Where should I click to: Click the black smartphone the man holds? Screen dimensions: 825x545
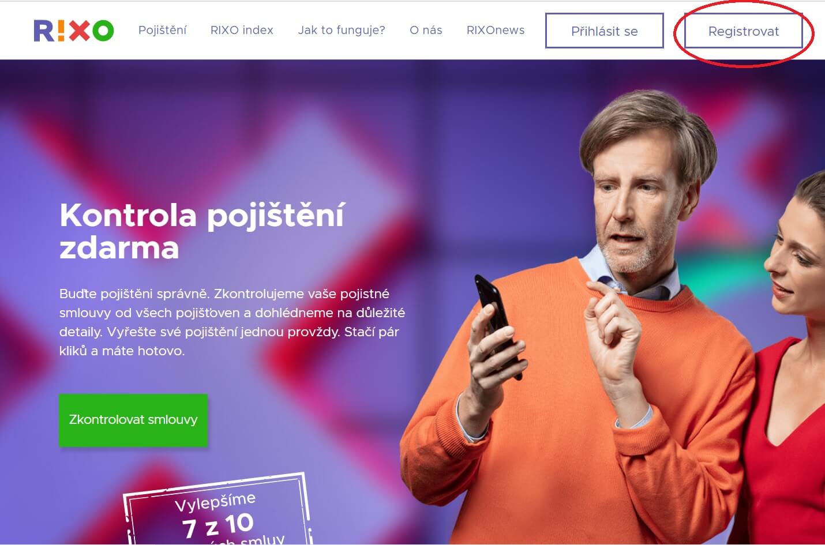(x=495, y=323)
